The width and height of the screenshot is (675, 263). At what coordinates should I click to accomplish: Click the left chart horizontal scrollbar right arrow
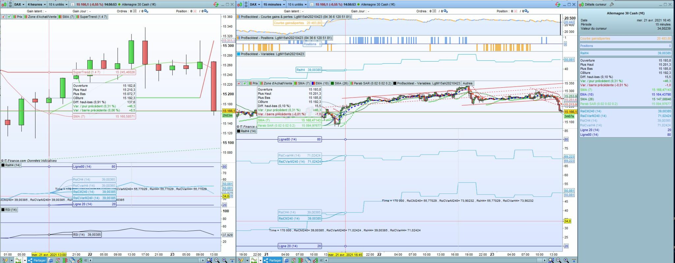click(x=203, y=260)
